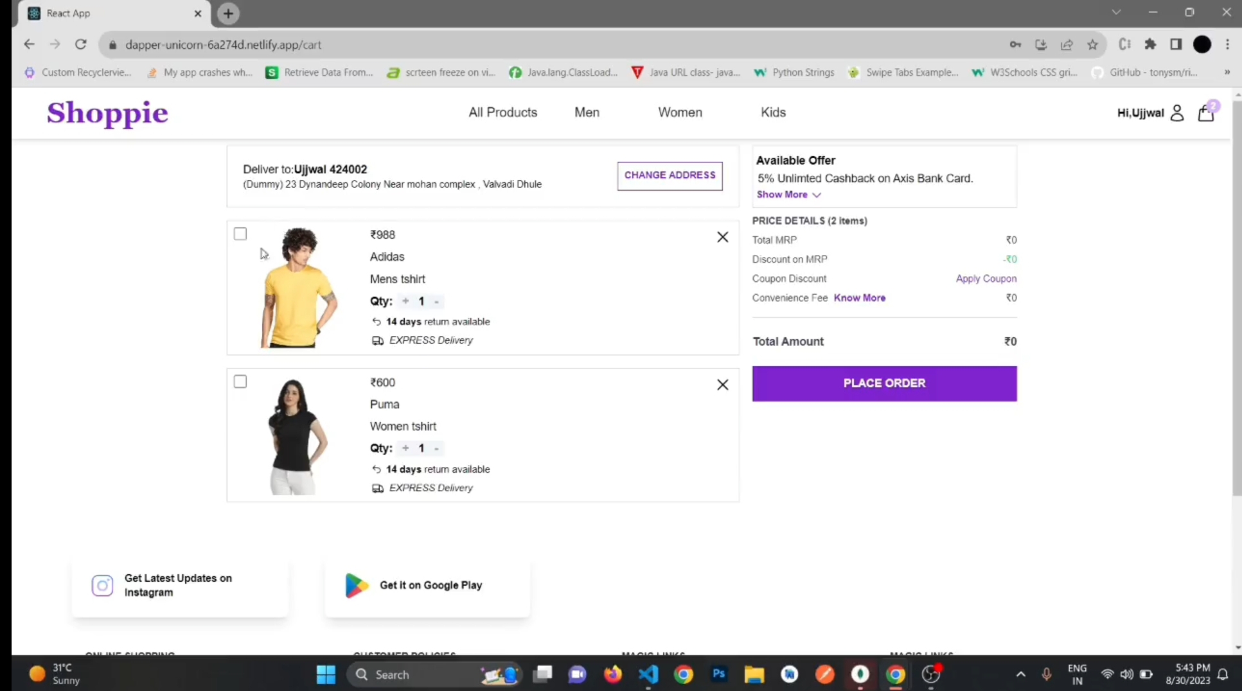Go back in browser history
The height and width of the screenshot is (691, 1242).
tap(29, 44)
